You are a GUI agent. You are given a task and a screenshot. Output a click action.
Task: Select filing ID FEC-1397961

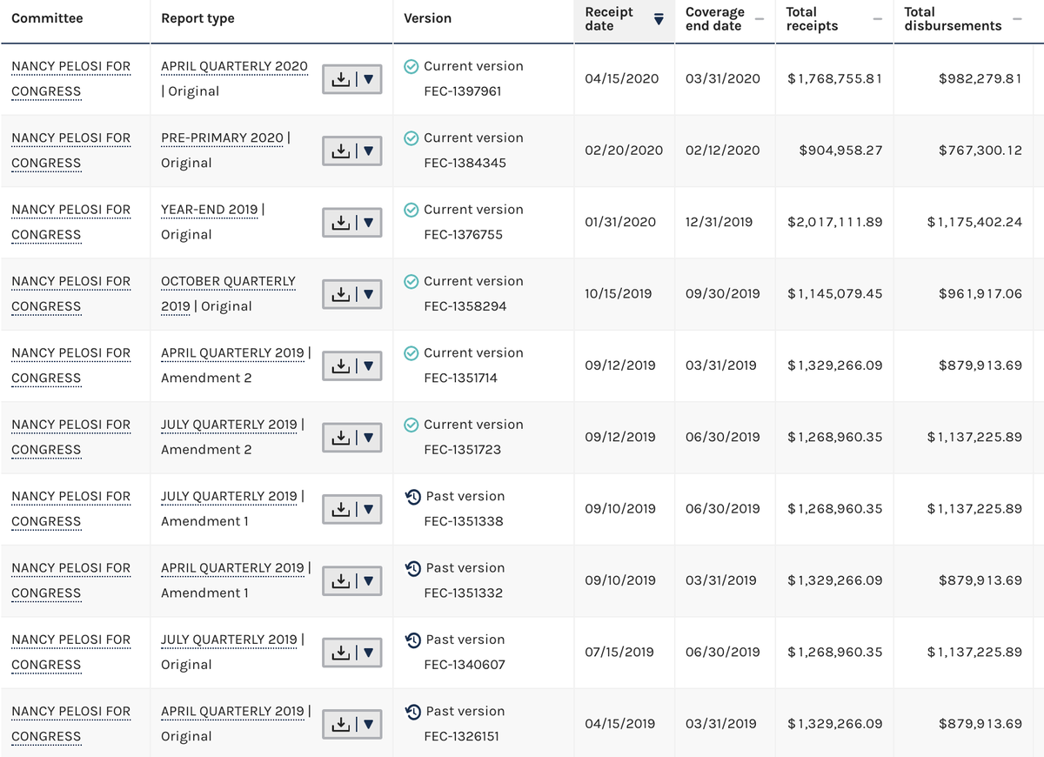coord(463,91)
